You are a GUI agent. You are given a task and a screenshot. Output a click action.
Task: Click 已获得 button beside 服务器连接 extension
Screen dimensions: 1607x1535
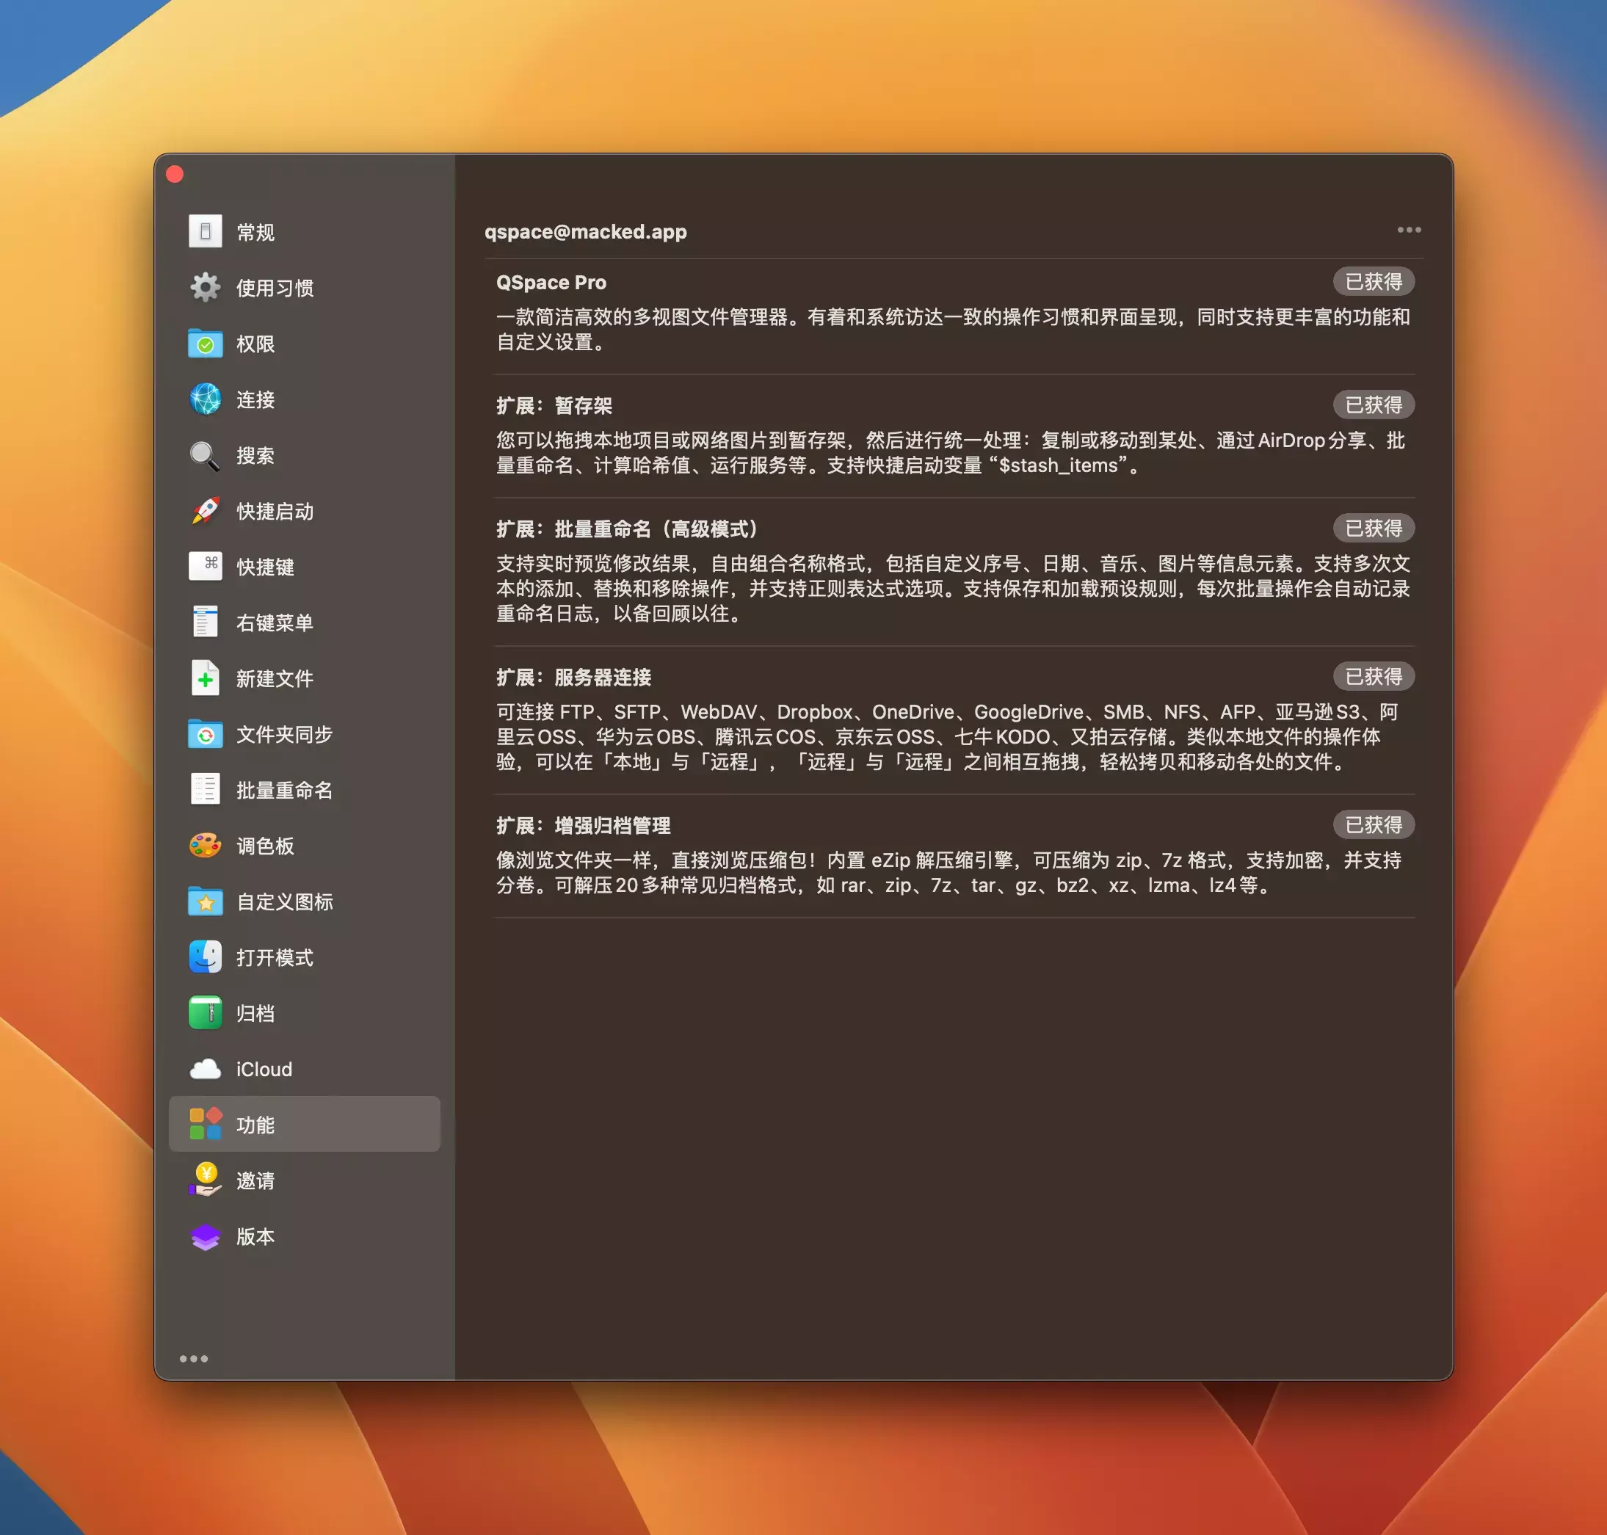point(1373,677)
